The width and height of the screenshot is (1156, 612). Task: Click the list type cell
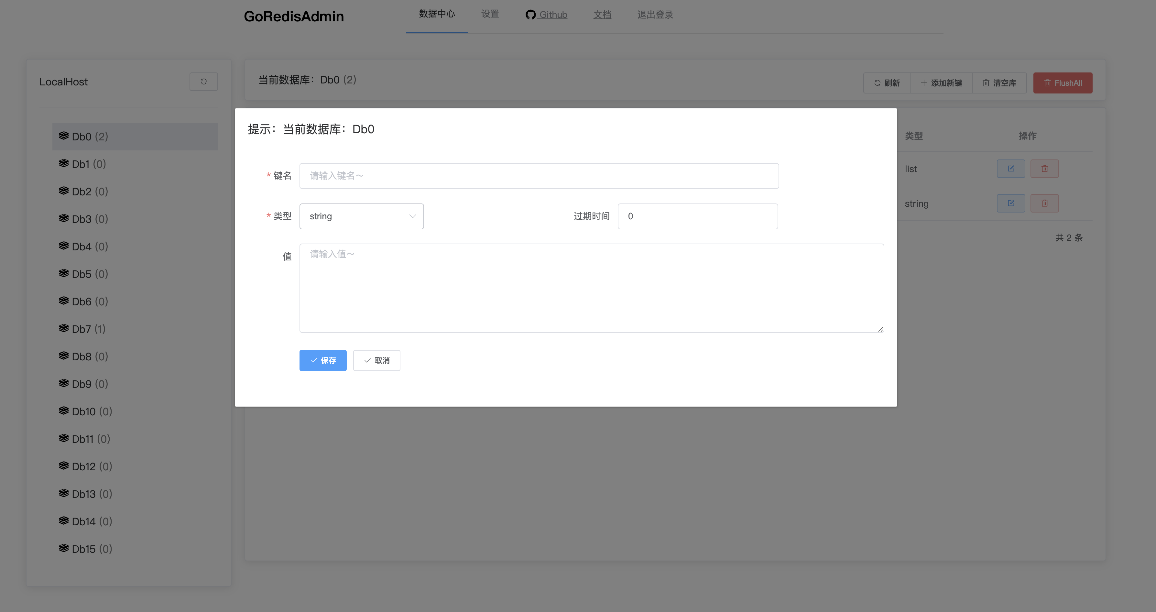click(x=911, y=169)
